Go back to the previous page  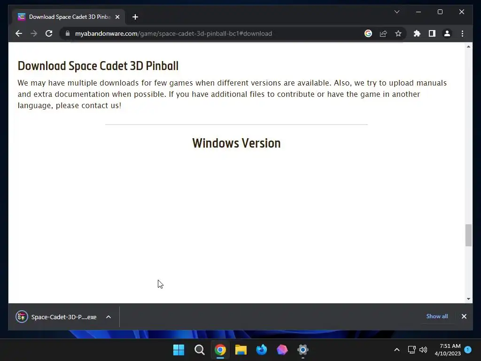pyautogui.click(x=19, y=33)
